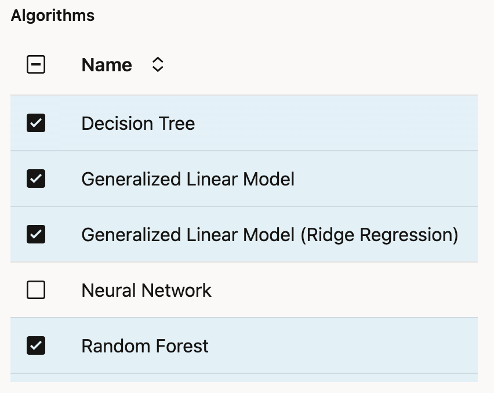Deselect the Generalized Linear Model checkbox

(35, 179)
